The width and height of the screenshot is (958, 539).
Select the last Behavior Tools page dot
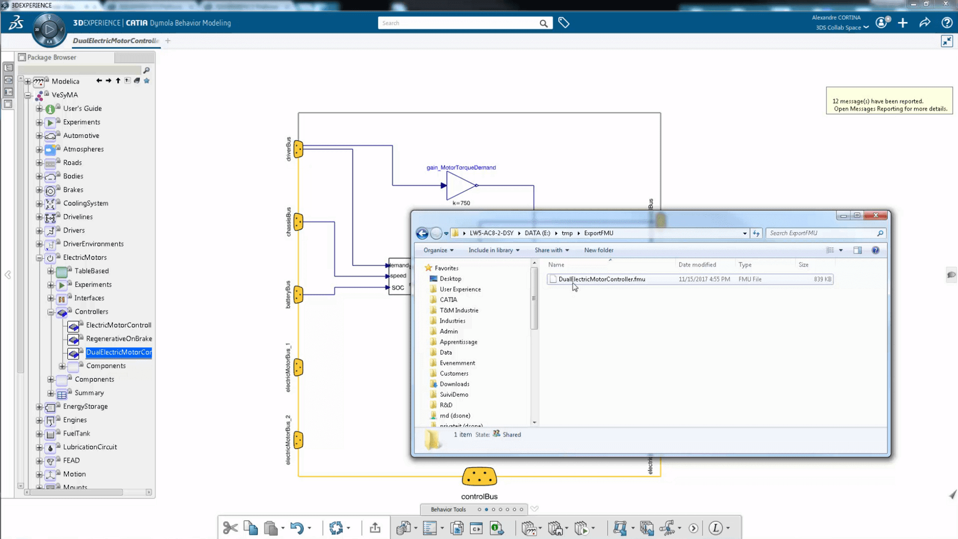(521, 510)
